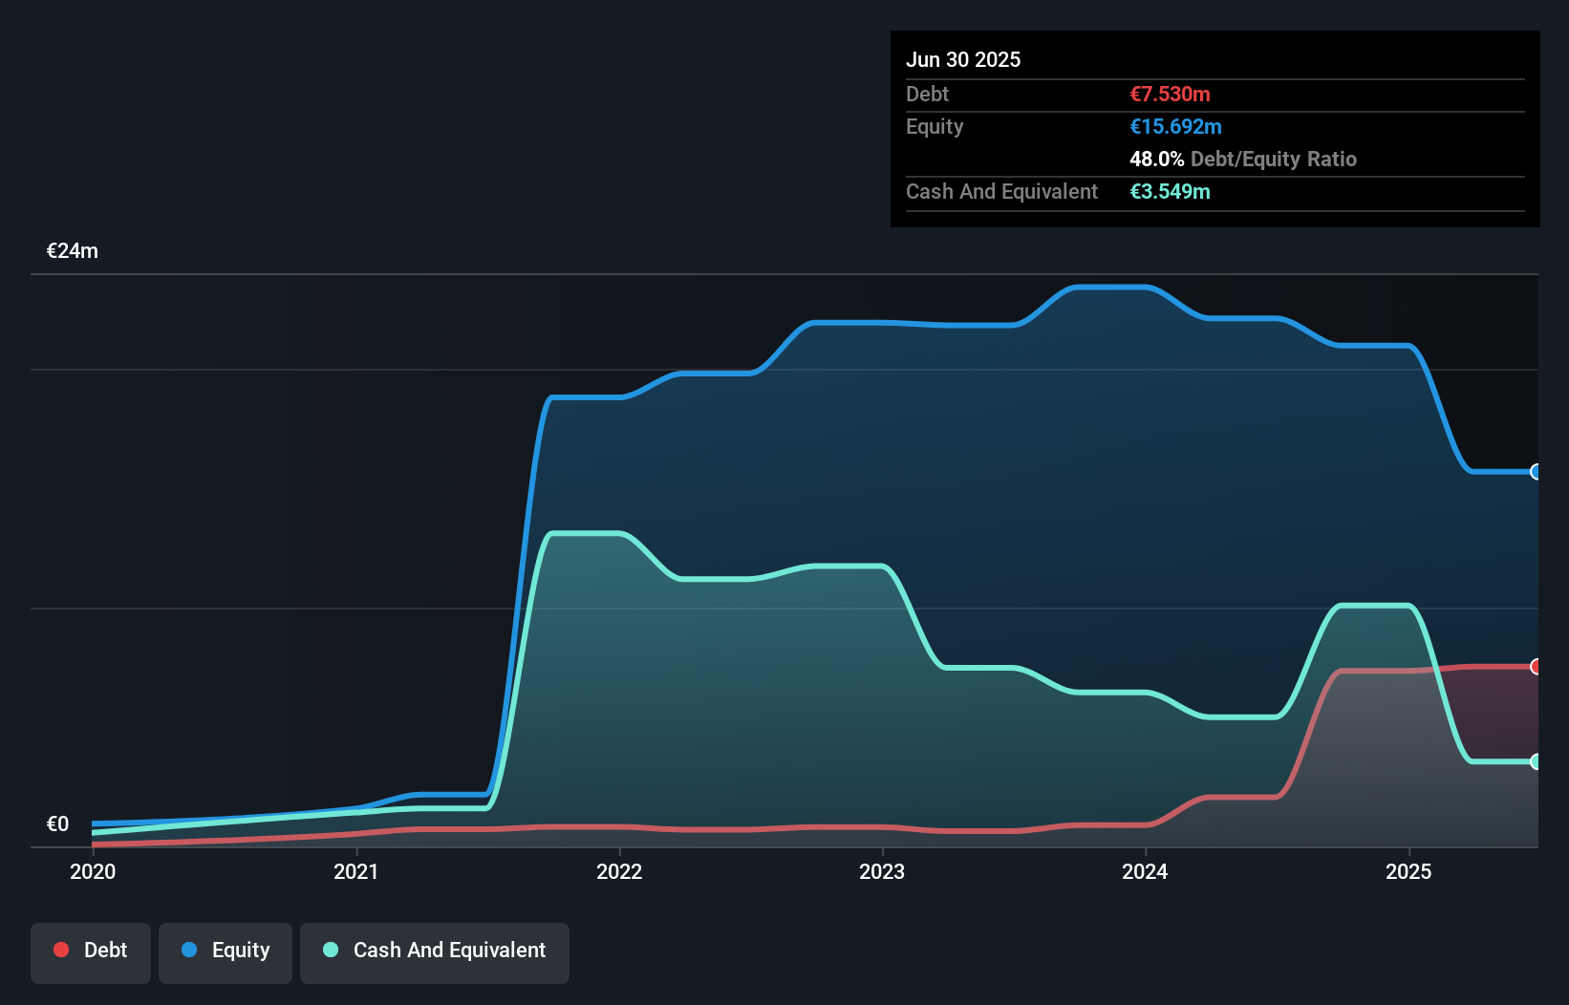
Task: Click the red Debt legend dot
Action: [60, 950]
